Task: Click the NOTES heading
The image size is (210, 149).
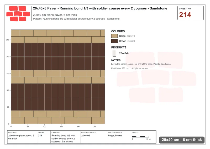Action: 116,61
